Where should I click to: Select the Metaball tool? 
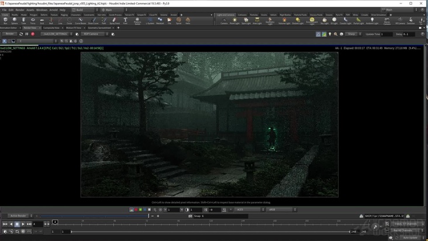160,20
